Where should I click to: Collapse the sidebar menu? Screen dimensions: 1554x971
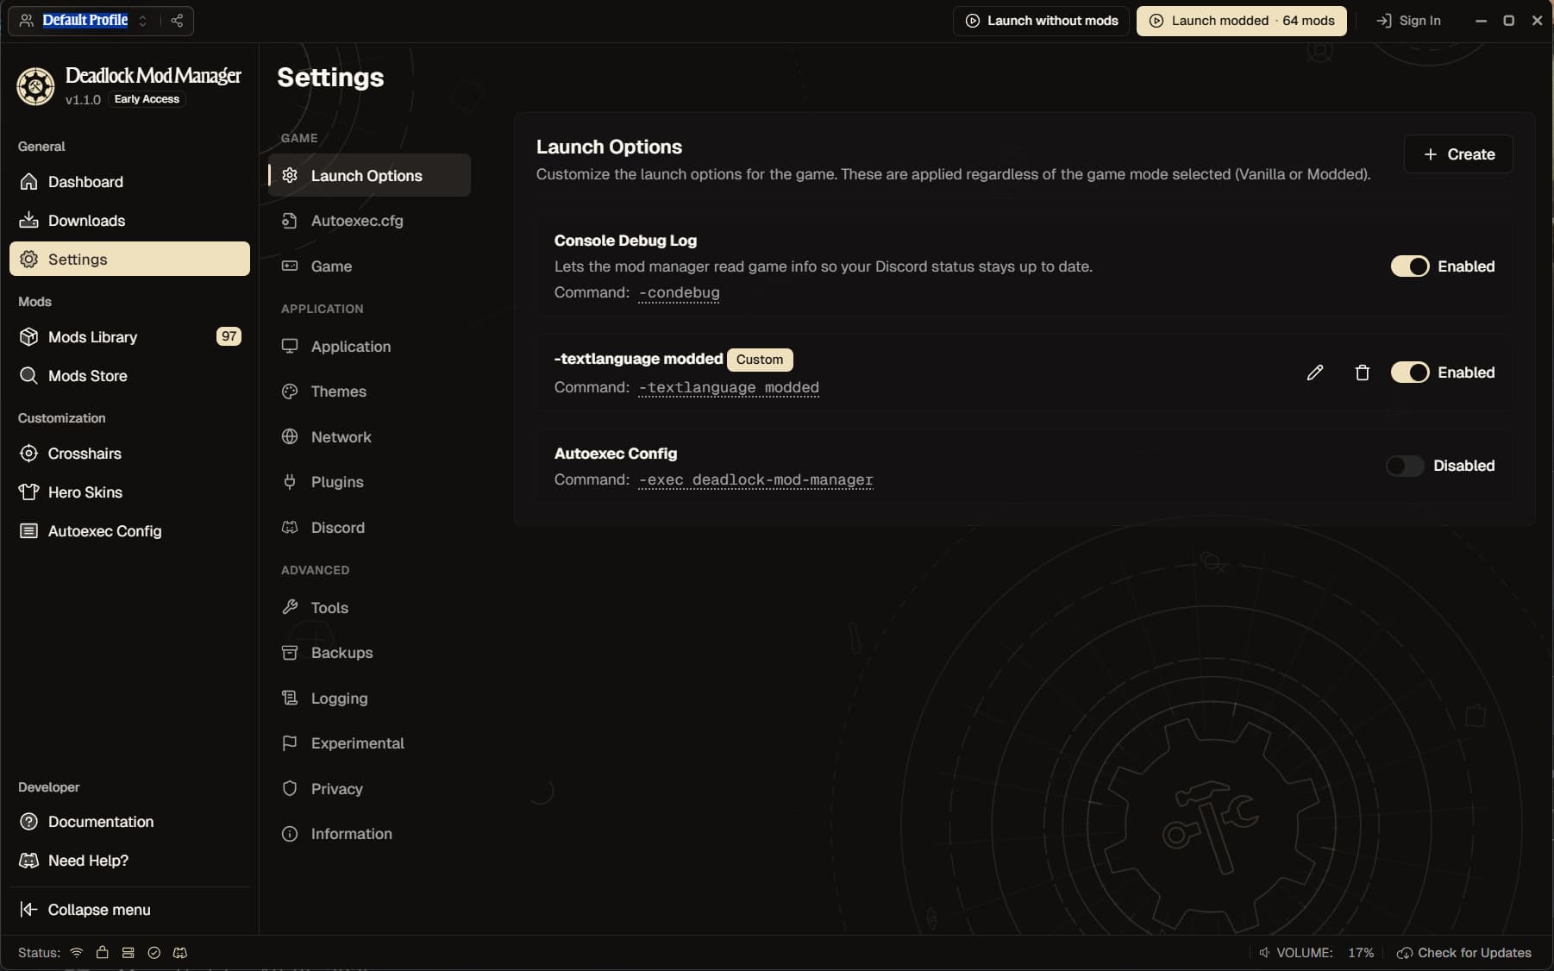(x=129, y=910)
